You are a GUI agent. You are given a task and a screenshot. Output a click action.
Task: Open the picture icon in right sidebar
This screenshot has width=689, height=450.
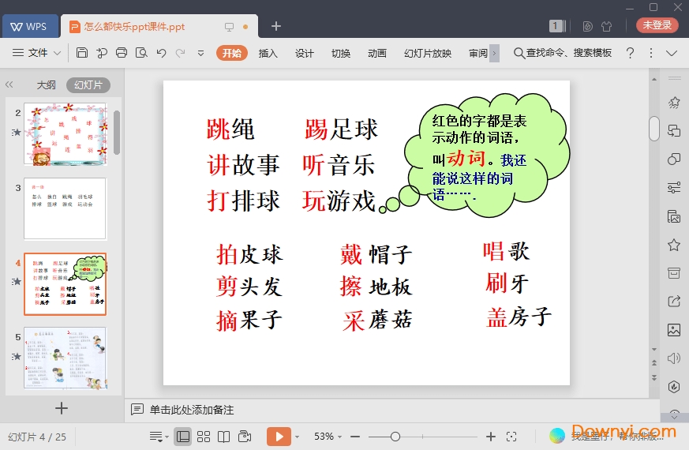(674, 330)
